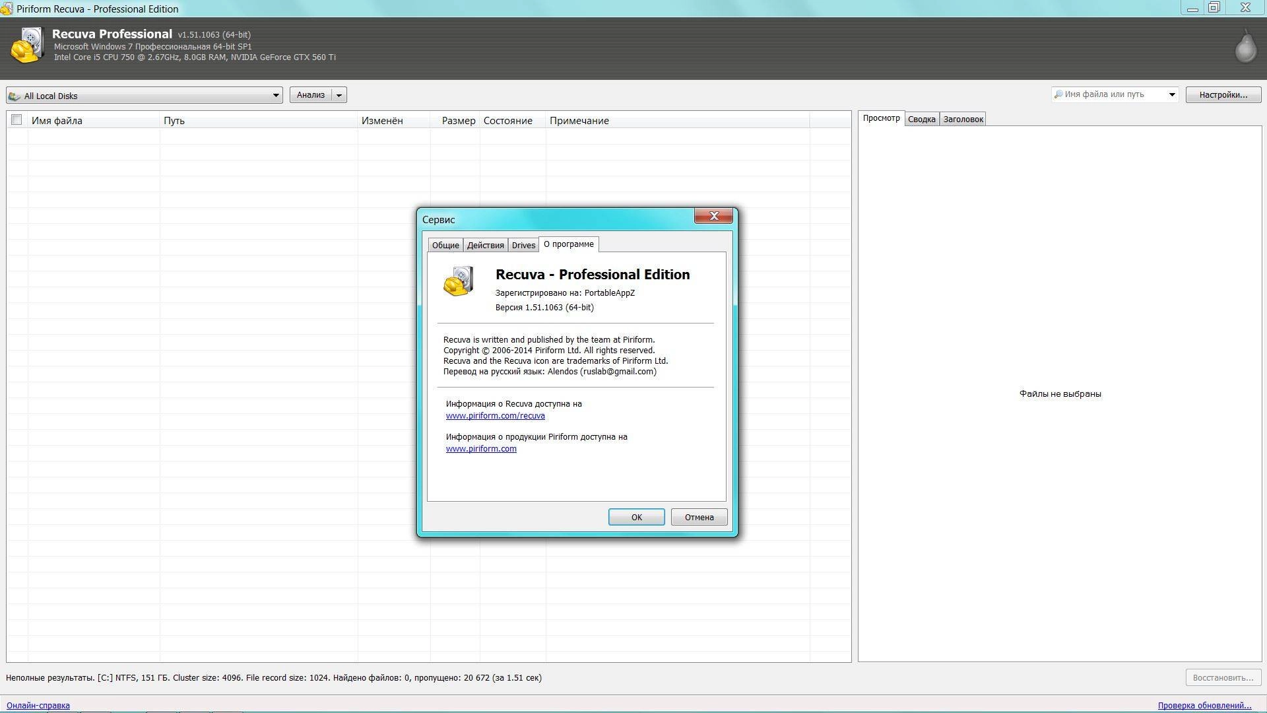Open the www.piriform.com/recuva link
Image resolution: width=1267 pixels, height=713 pixels.
pyautogui.click(x=495, y=416)
